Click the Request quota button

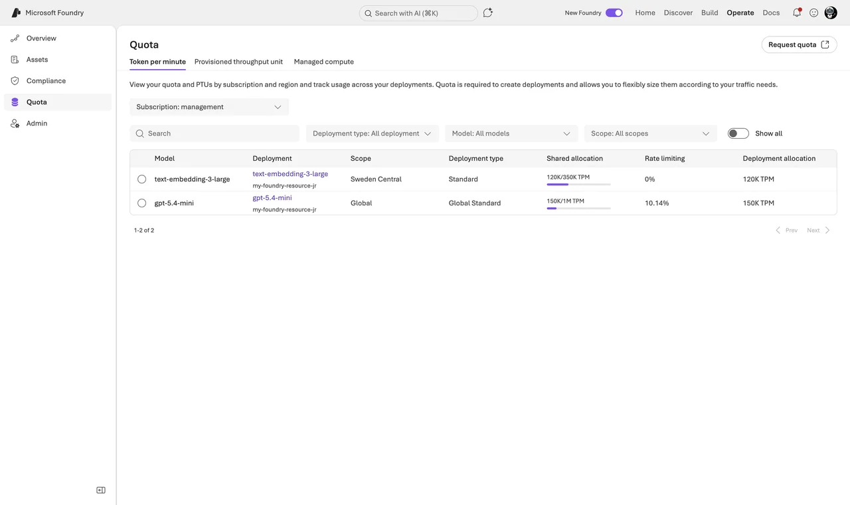[799, 45]
